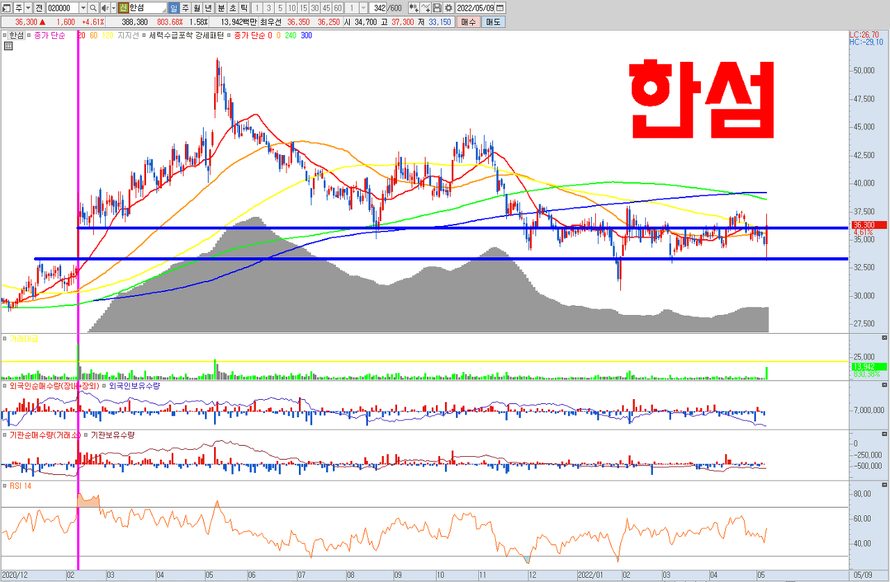
Task: Click the line chart tool icon
Action: tap(426, 8)
